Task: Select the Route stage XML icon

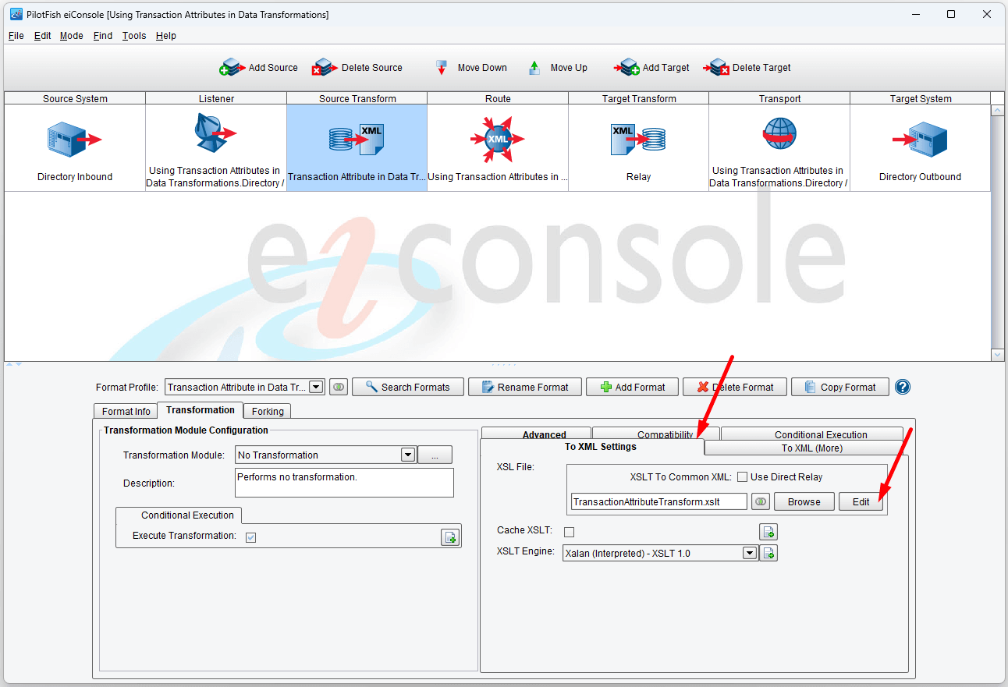Action: pyautogui.click(x=498, y=140)
